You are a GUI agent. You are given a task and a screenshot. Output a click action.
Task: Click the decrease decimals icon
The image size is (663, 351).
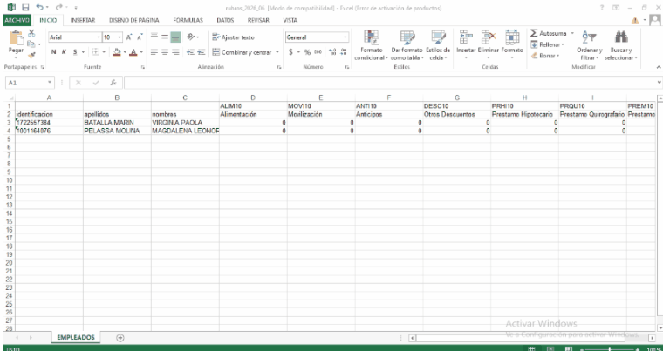[x=344, y=52]
